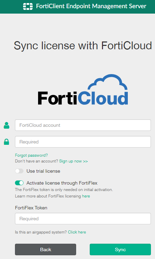Focus the FortiFlex Token input field
The image size is (155, 259).
tap(83, 219)
